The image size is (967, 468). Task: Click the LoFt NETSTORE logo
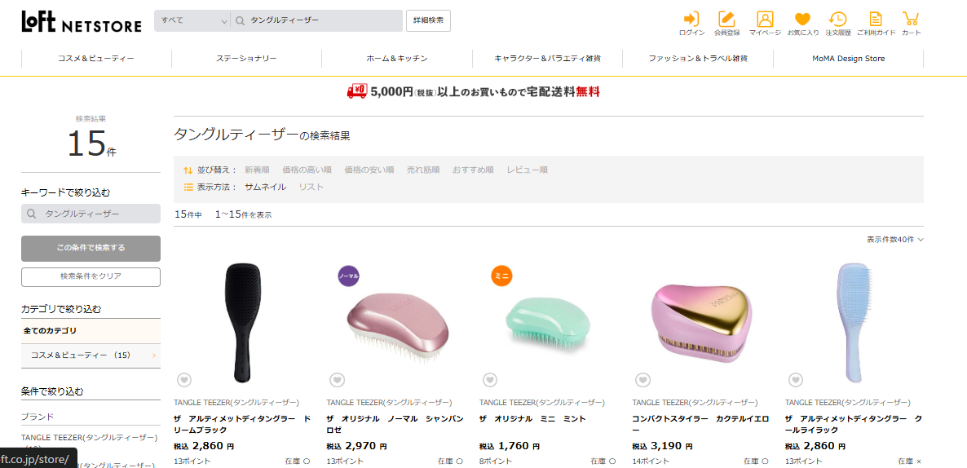82,21
